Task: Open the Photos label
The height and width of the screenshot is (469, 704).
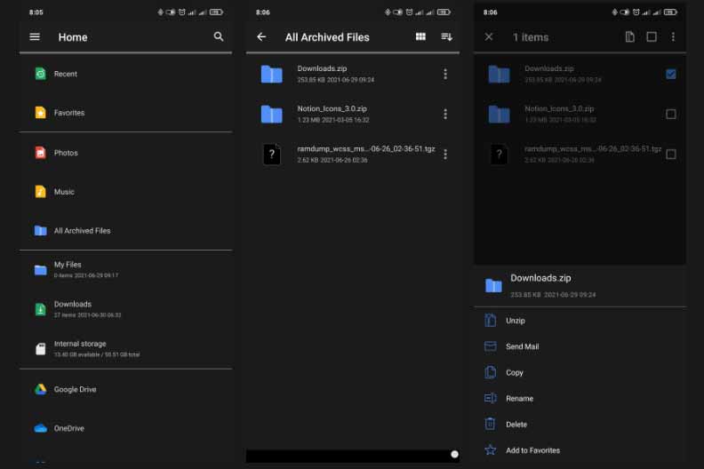Action: 66,153
